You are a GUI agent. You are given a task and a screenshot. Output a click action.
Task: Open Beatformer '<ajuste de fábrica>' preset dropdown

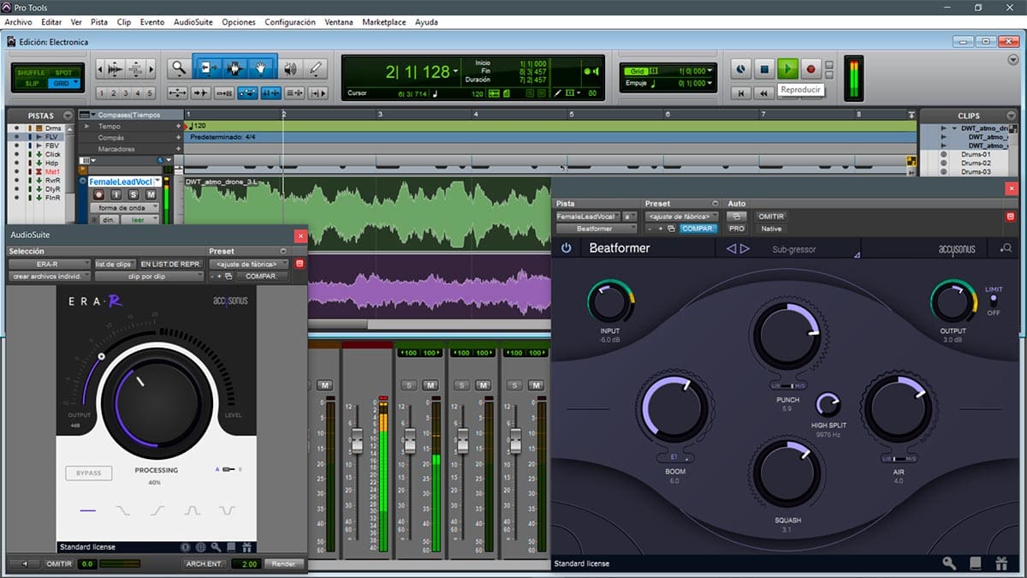tap(681, 217)
